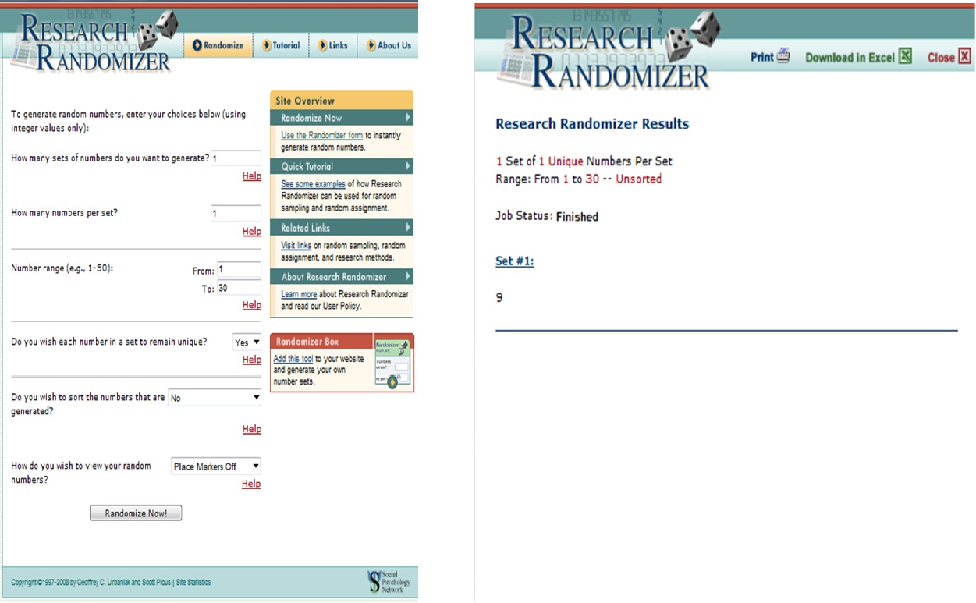Click the Site Overview header

coord(342,101)
